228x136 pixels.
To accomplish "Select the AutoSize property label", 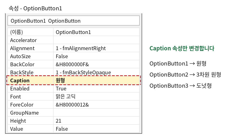I will [x=31, y=56].
